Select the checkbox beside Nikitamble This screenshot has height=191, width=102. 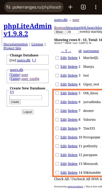click(x=57, y=173)
